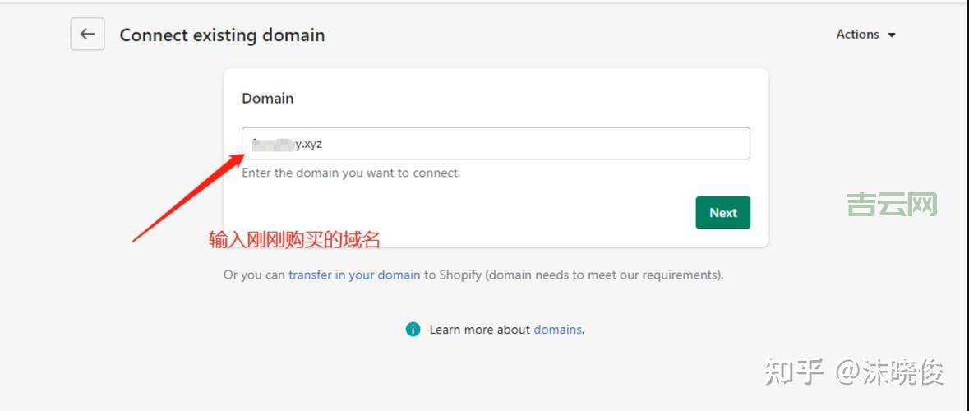Click the 知乎 logo watermark
This screenshot has width=969, height=411.
794,372
